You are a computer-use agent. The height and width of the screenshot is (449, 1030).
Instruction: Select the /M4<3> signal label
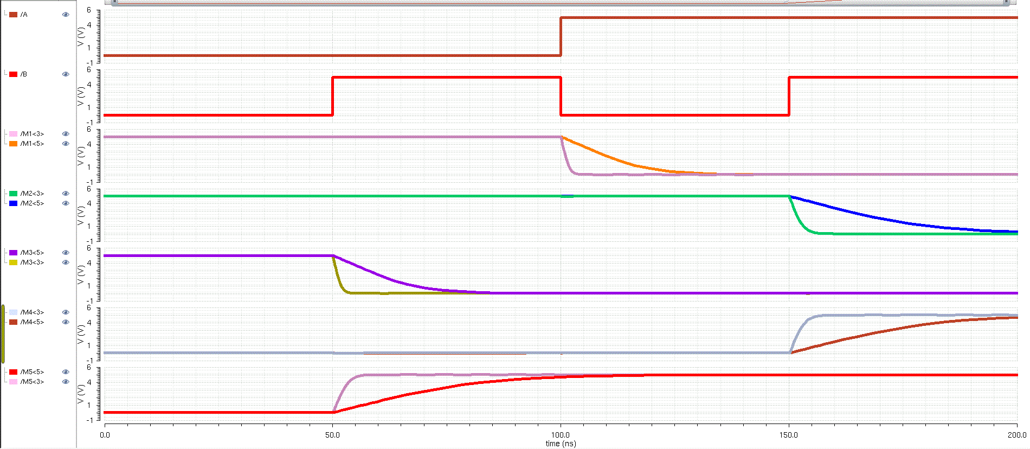coord(32,312)
